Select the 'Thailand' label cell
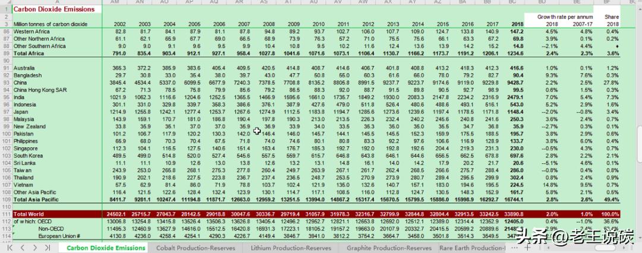The width and height of the screenshot is (642, 253). tap(57, 178)
